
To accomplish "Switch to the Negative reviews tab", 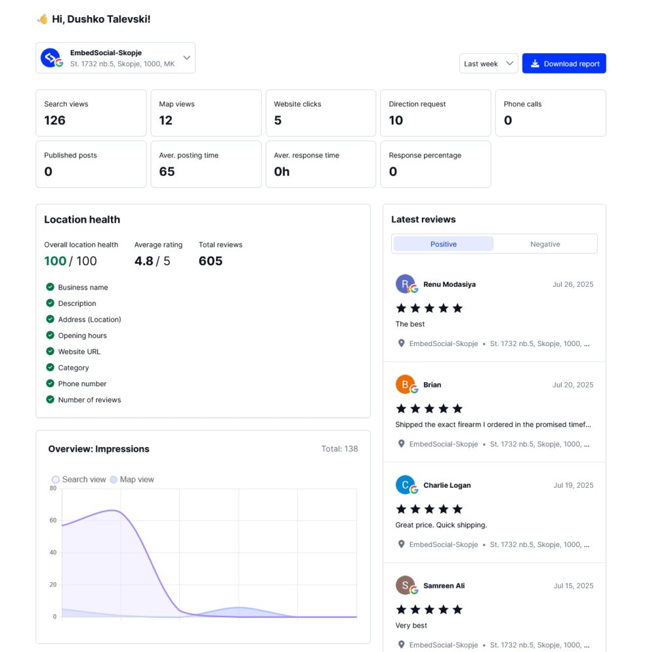I will 545,244.
